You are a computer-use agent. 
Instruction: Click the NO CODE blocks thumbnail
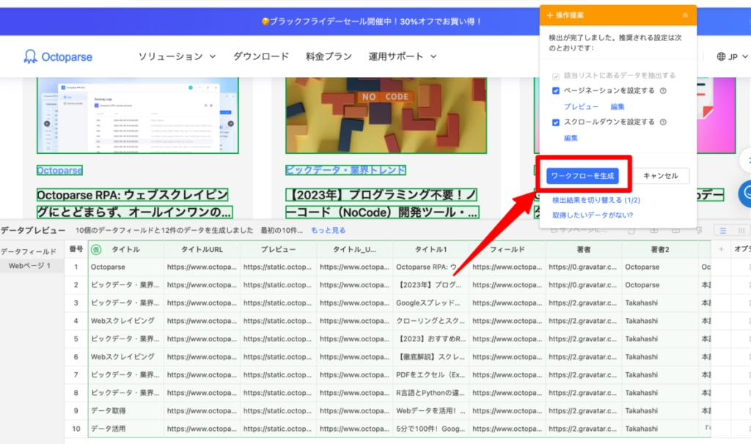click(x=386, y=115)
